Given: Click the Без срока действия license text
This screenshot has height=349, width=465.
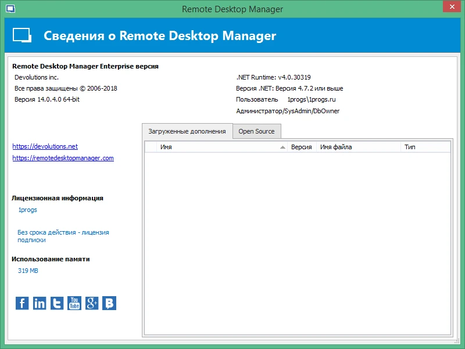Looking at the screenshot, I should tap(63, 236).
